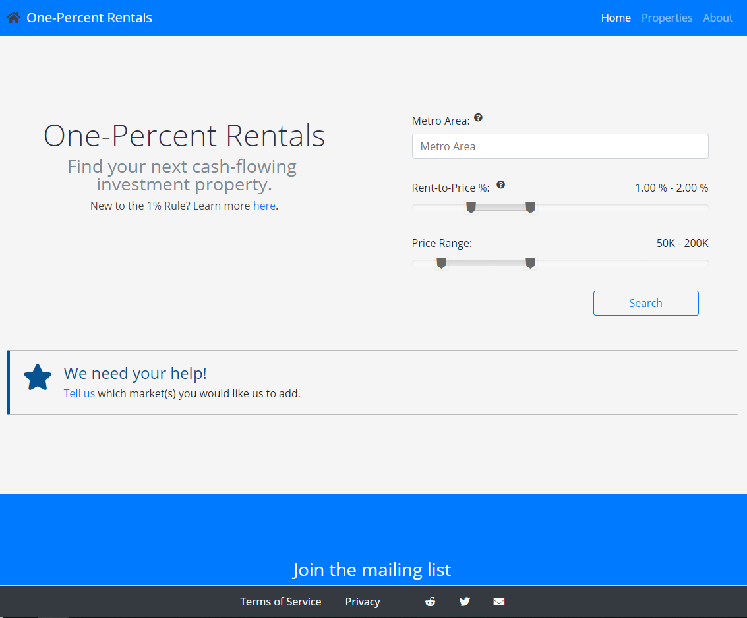Click the Metro Area help question icon

click(x=478, y=117)
